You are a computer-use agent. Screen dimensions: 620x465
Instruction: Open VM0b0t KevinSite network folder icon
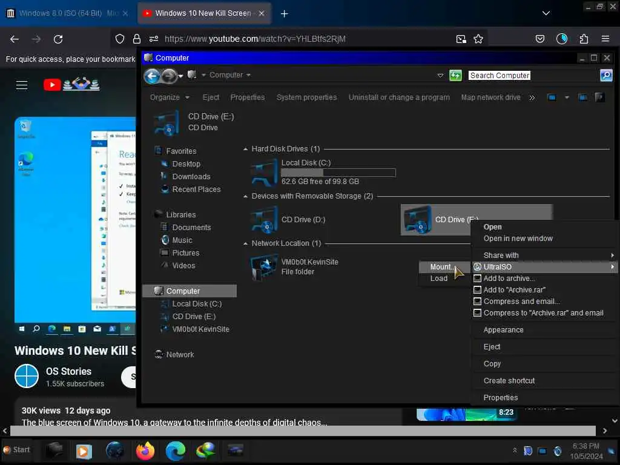(264, 267)
